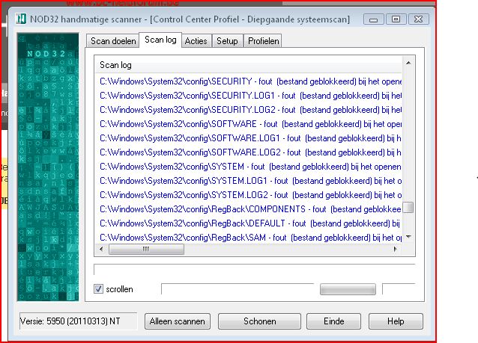The height and width of the screenshot is (343, 478).
Task: Minimize the NOD32 scanner window
Action: pos(373,19)
